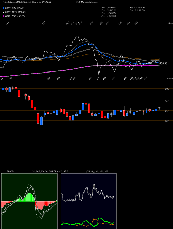The width and height of the screenshot is (173, 229).
Task: Select the 'DOW ST: 500.3' legend text
Action: click(14, 8)
